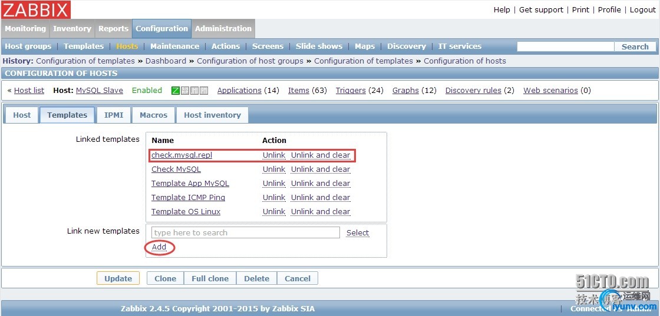
Task: Switch to Host inventory tab
Action: pos(212,115)
